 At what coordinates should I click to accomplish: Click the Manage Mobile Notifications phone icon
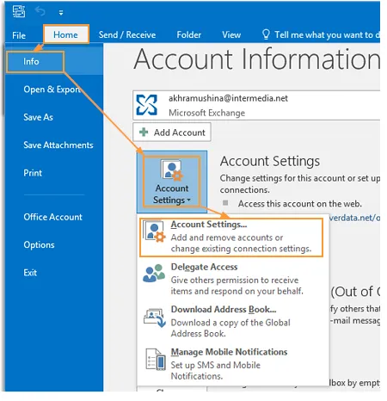click(156, 360)
